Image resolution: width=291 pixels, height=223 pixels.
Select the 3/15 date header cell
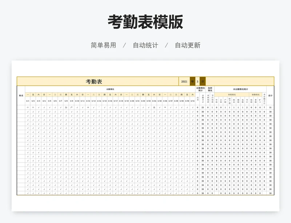tap(105, 101)
